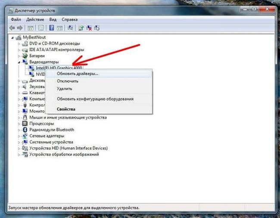This screenshot has height=218, width=280.
Task: Expand the Сетевые адаптеры category
Action: tap(19, 136)
